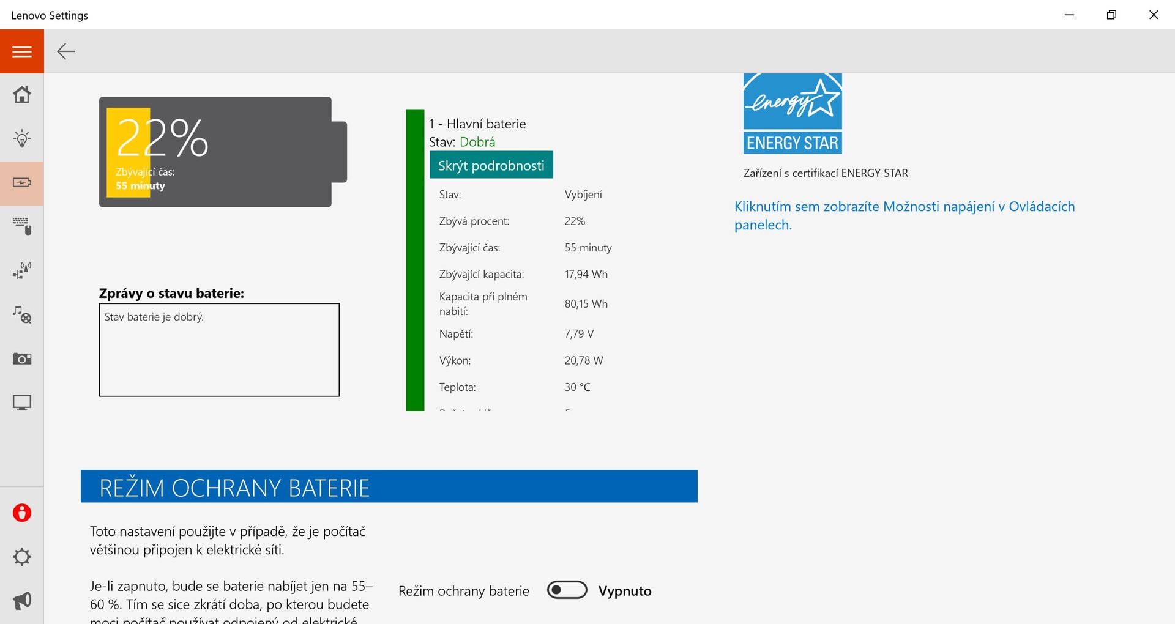Go back using the arrow button

click(66, 51)
